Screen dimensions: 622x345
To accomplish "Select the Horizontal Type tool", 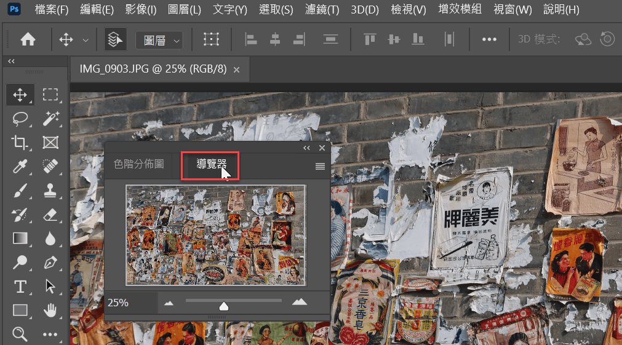I will click(x=20, y=287).
